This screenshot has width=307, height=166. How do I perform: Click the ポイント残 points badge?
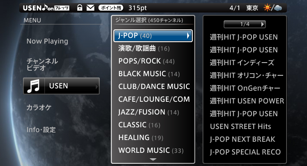pos(111,8)
